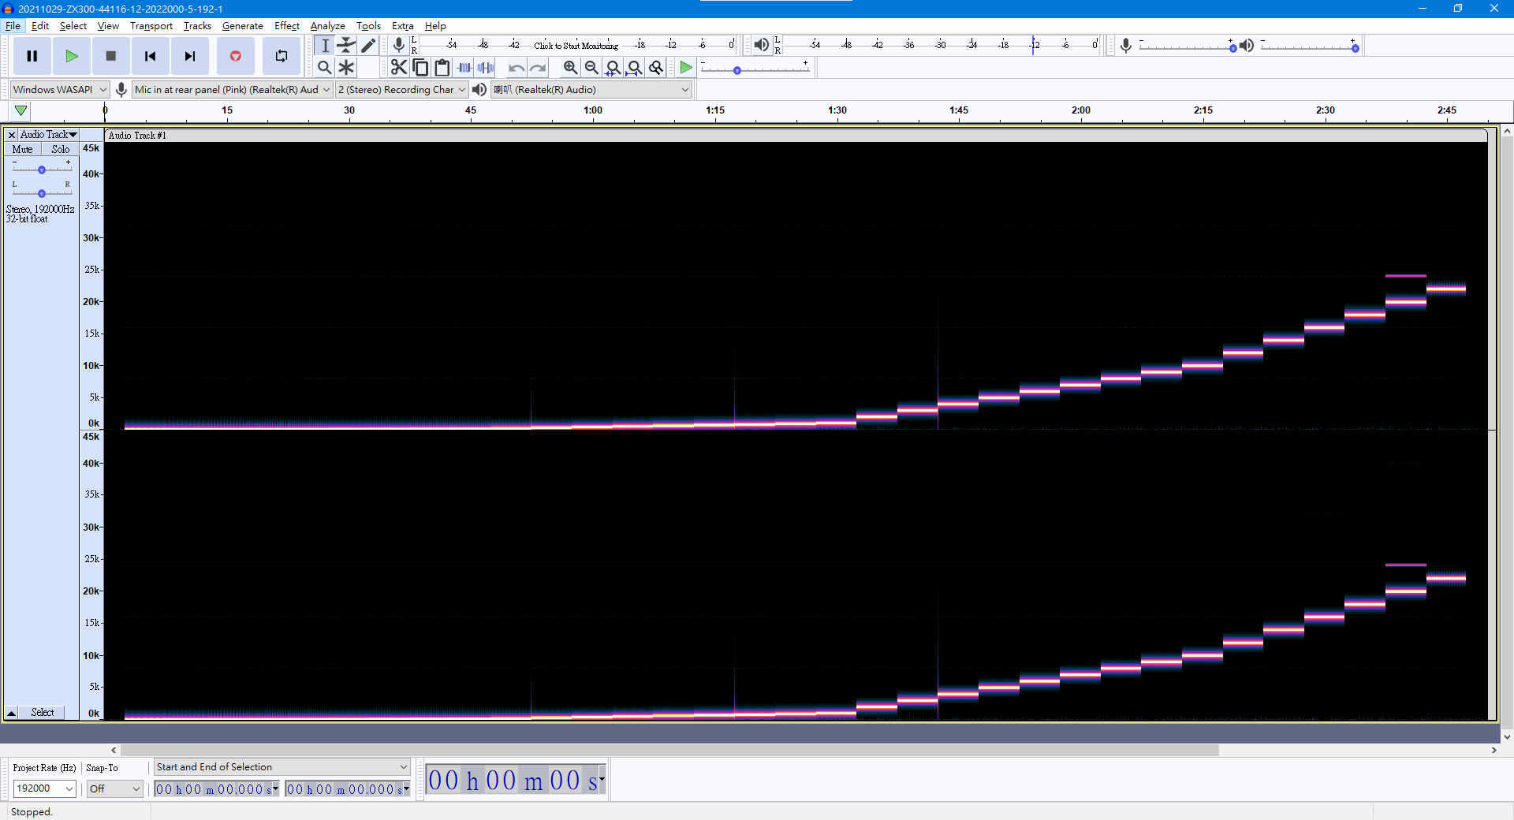Viewport: 1514px width, 820px height.
Task: Skip to start of the track
Action: (x=151, y=56)
